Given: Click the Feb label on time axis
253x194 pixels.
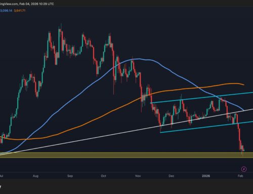Looking at the screenshot, I should (x=240, y=176).
